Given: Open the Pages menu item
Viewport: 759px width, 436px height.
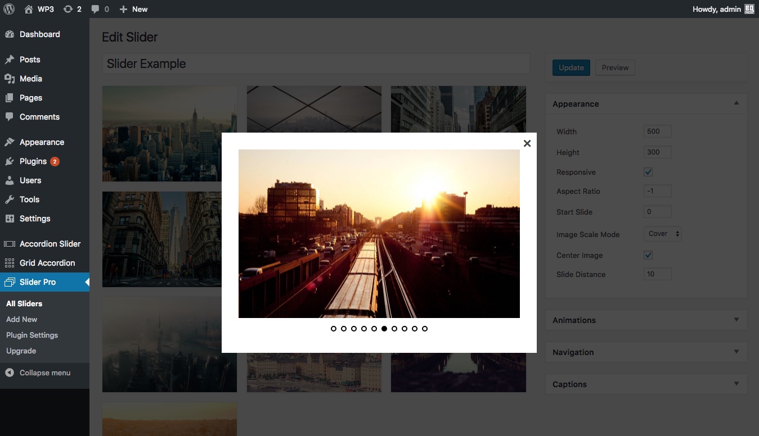Looking at the screenshot, I should [44, 98].
